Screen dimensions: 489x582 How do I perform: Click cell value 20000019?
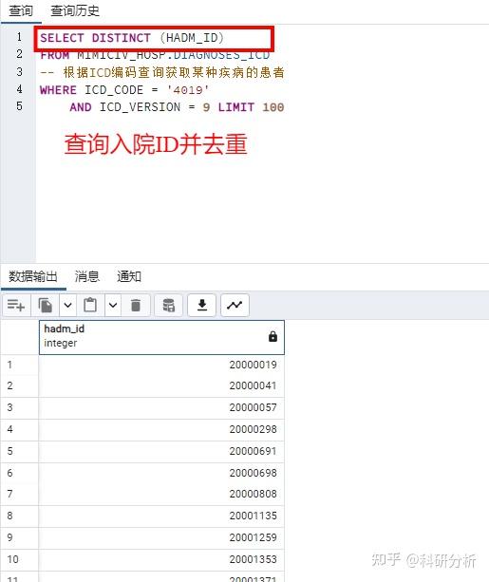[x=253, y=365]
